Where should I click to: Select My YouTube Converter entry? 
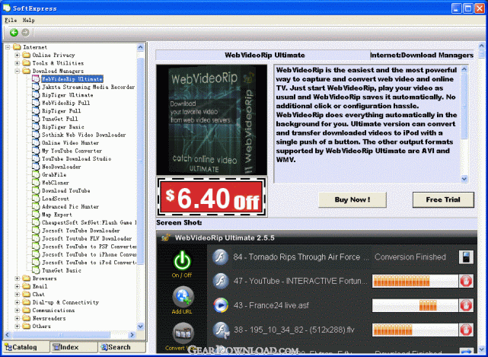click(72, 151)
